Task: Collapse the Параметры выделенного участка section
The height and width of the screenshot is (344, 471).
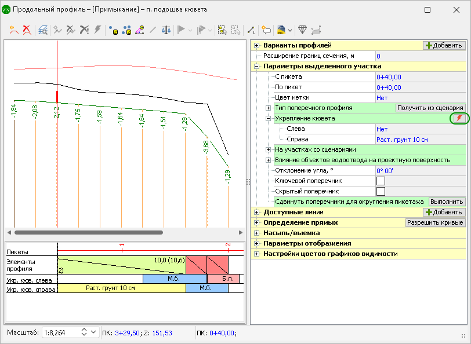Action: [x=256, y=67]
